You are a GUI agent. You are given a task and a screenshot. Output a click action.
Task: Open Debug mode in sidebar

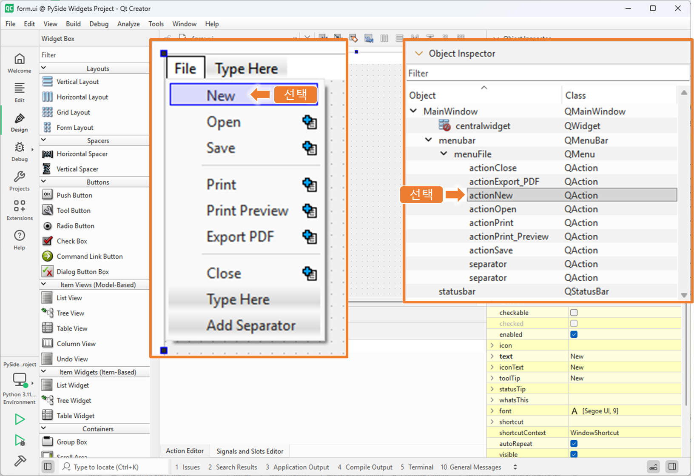click(x=20, y=152)
